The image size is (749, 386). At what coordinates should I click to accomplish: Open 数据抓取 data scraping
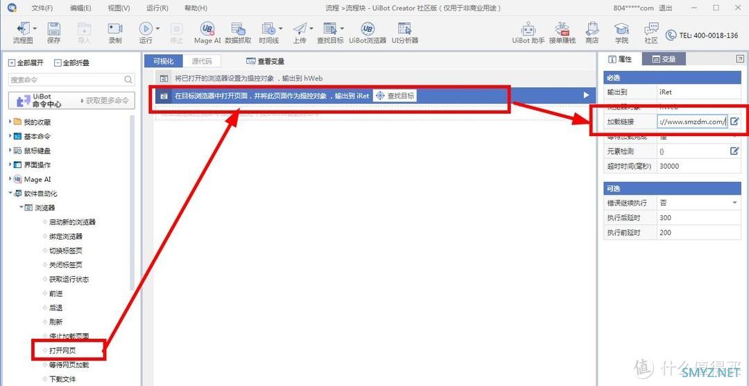[x=238, y=33]
